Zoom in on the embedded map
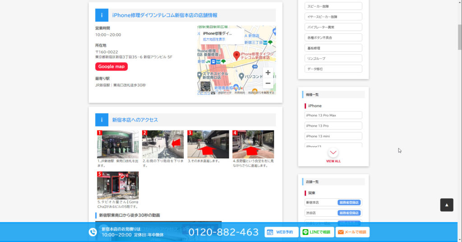The width and height of the screenshot is (462, 242). (x=268, y=72)
